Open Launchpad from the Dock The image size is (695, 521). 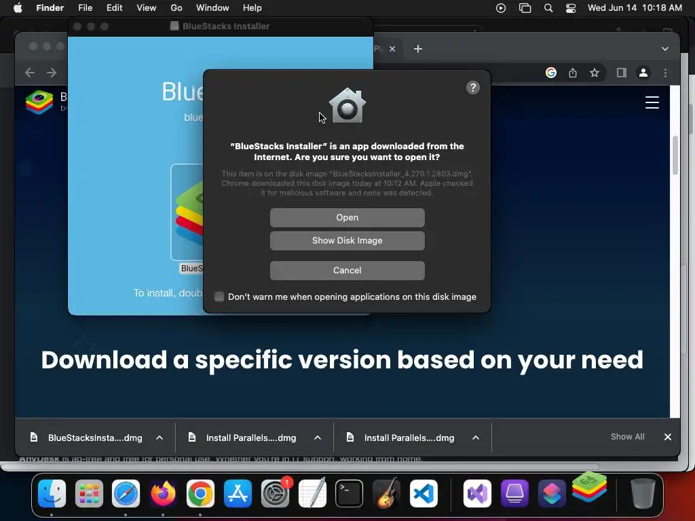[x=89, y=494]
